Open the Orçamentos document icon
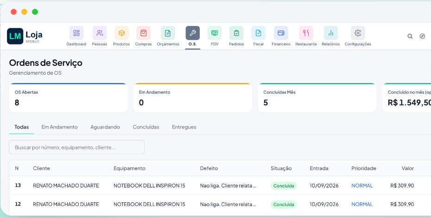The height and width of the screenshot is (218, 431). [168, 33]
